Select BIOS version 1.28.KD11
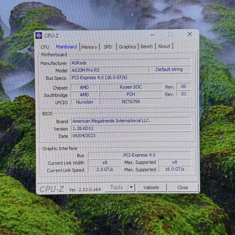This screenshot has width=235, height=235. [131, 128]
